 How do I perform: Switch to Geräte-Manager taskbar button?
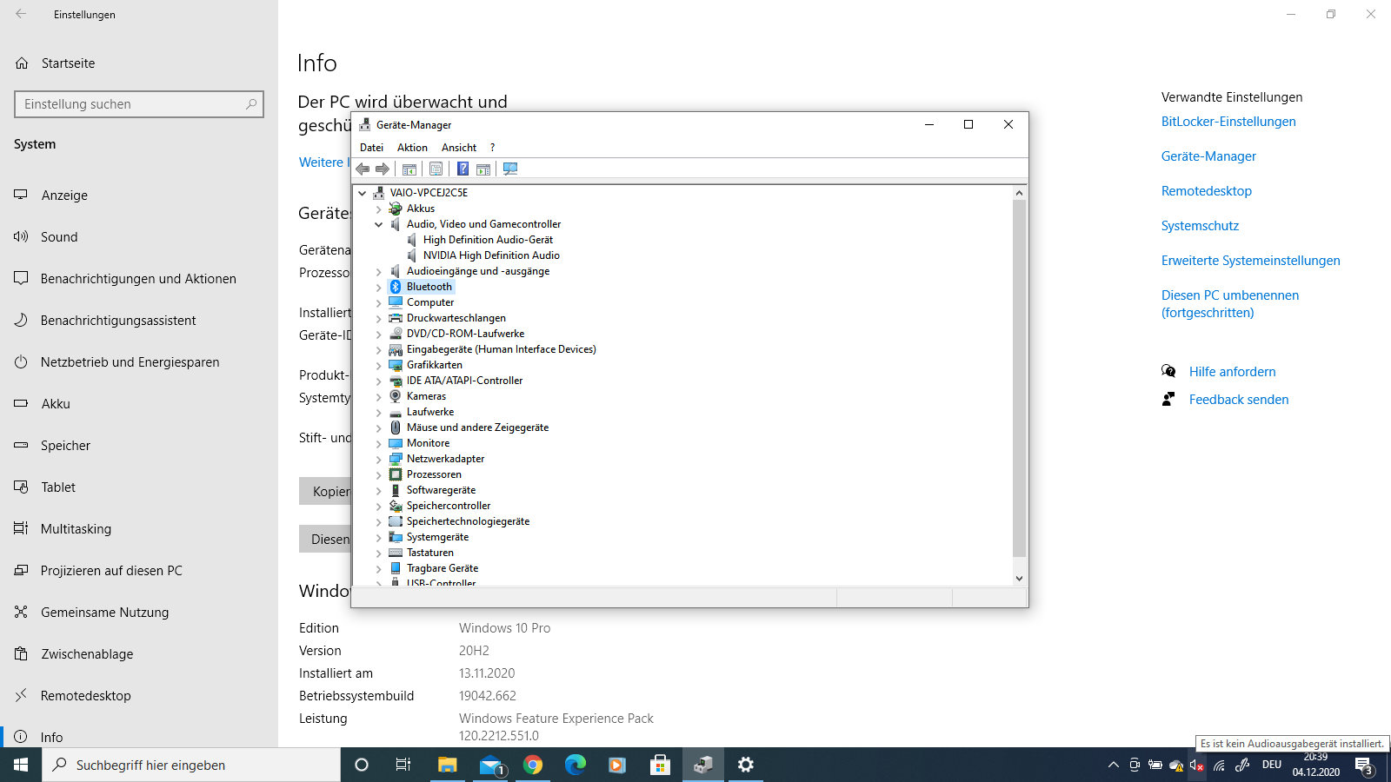click(702, 765)
